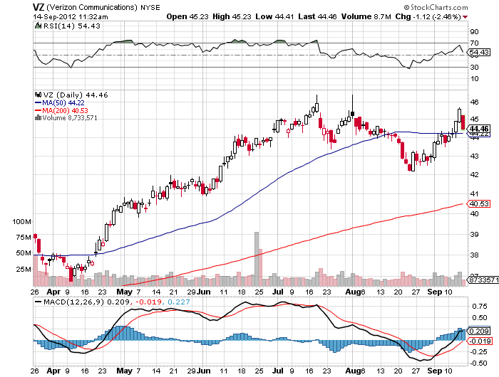This screenshot has width=499, height=377.
Task: Click the Sep label on price chart axis
Action: [434, 292]
